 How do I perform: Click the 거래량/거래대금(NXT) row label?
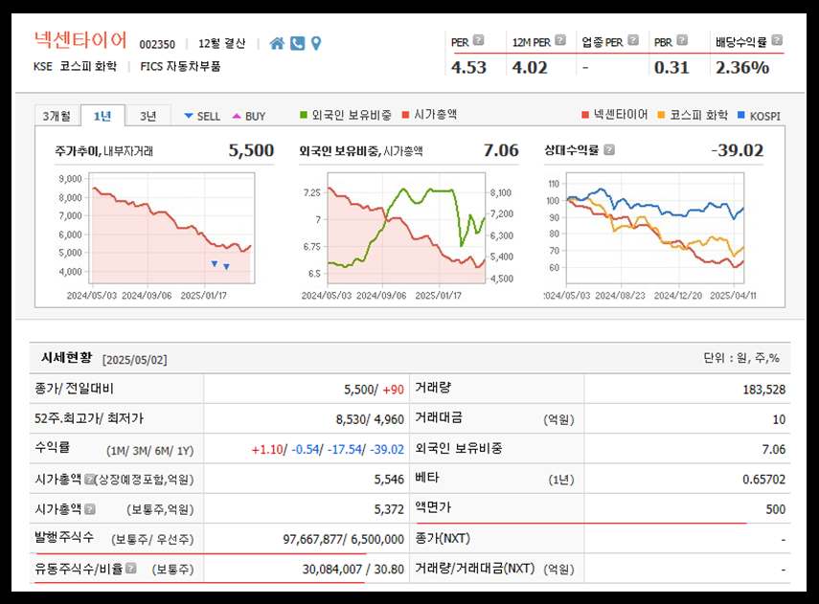point(474,568)
